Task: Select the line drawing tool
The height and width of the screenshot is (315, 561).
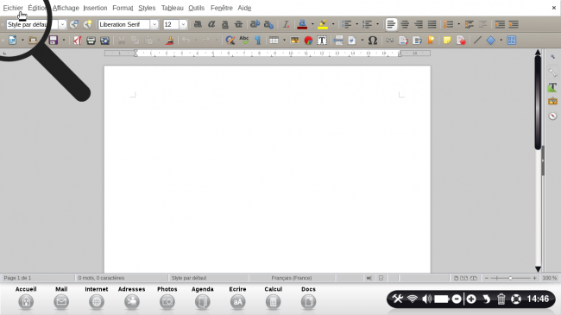Action: [477, 40]
